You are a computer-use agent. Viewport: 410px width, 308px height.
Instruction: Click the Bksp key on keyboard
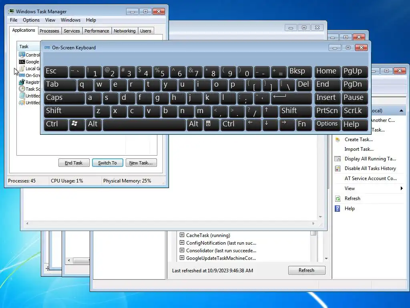coord(299,72)
